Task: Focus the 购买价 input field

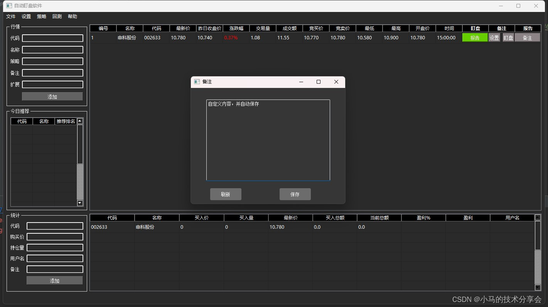Action: (x=55, y=237)
